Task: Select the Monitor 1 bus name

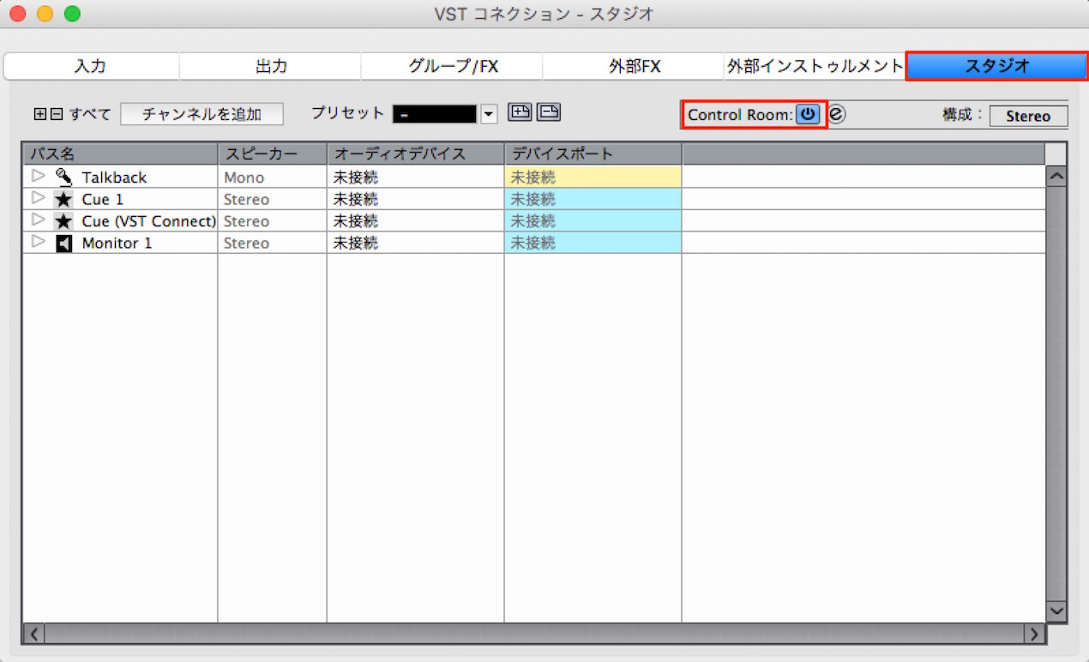Action: pos(117,244)
